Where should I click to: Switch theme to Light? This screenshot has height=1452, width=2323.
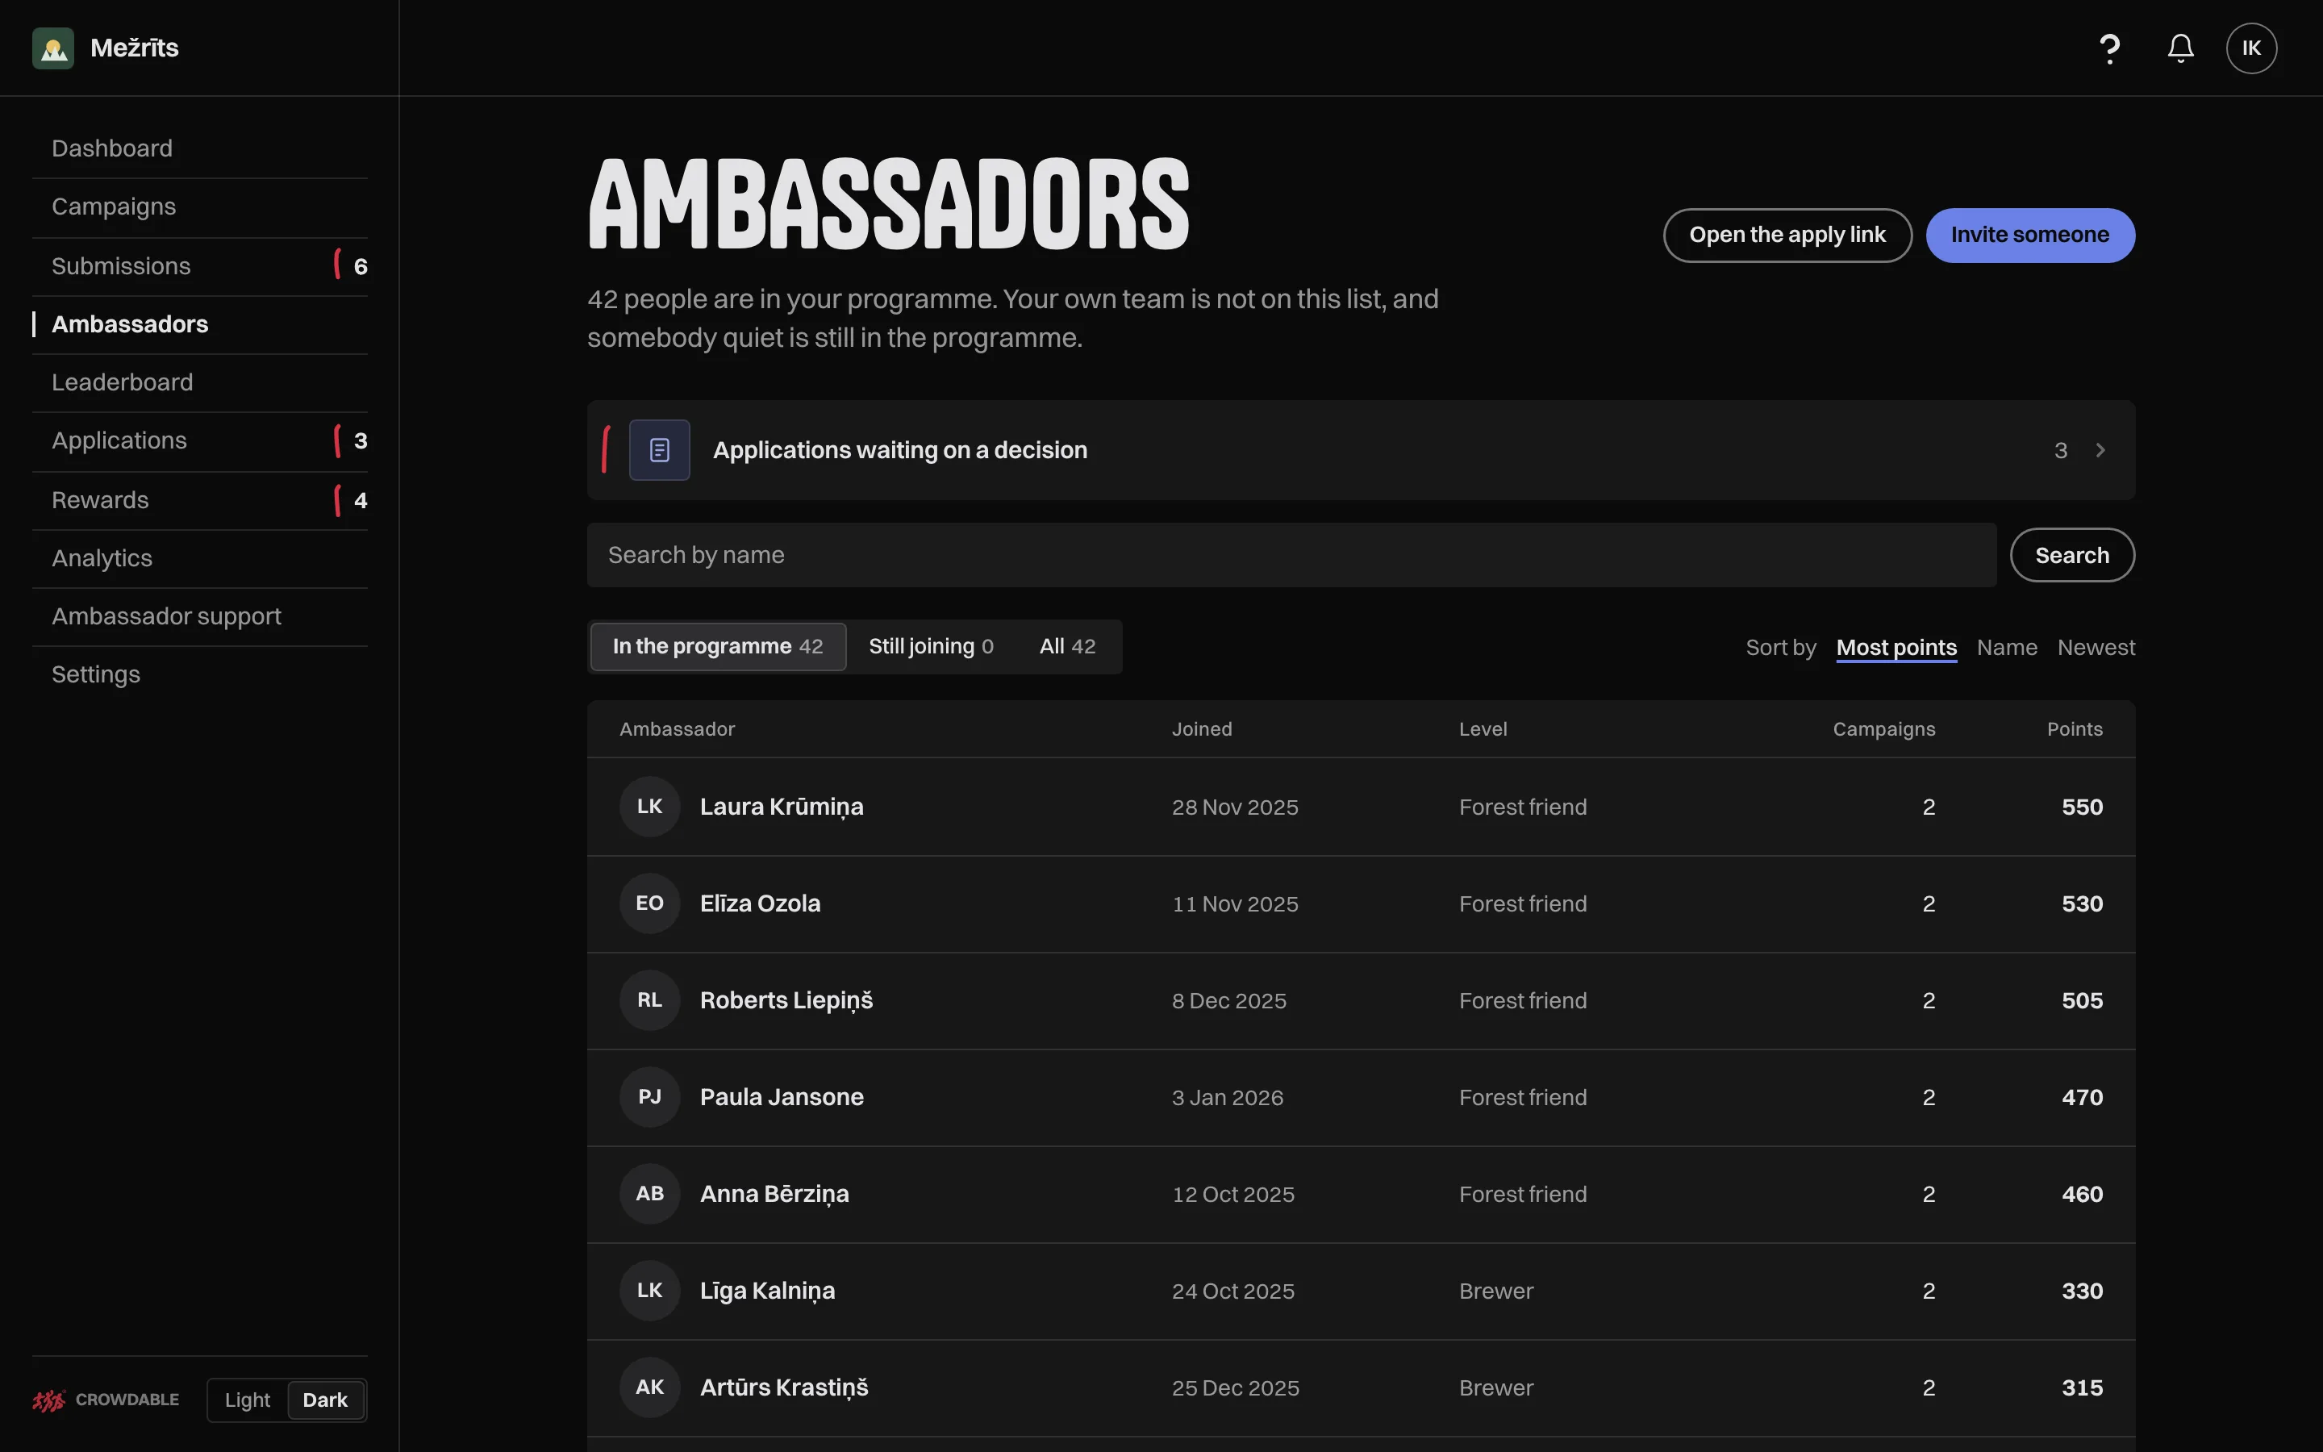click(x=248, y=1400)
